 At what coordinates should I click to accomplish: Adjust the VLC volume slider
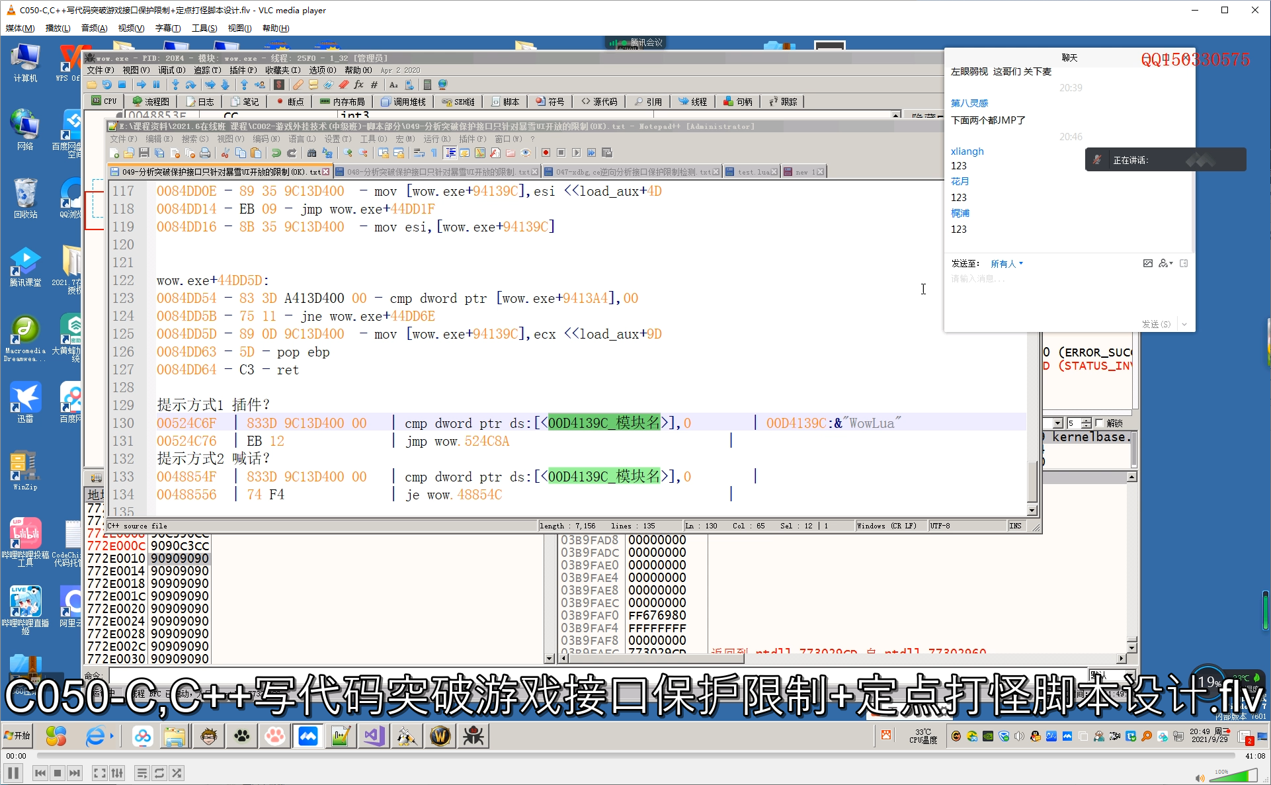[1233, 776]
